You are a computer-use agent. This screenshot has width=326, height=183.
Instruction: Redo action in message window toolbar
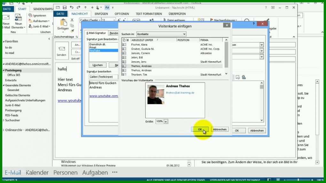pyautogui.click(x=78, y=7)
